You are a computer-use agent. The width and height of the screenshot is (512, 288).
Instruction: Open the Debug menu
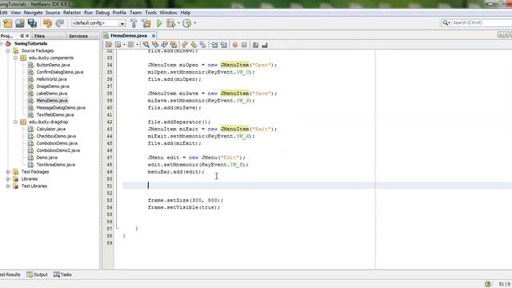[102, 13]
